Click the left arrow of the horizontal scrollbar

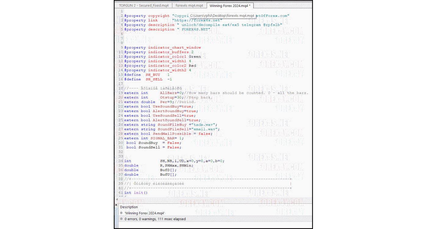click(x=117, y=200)
